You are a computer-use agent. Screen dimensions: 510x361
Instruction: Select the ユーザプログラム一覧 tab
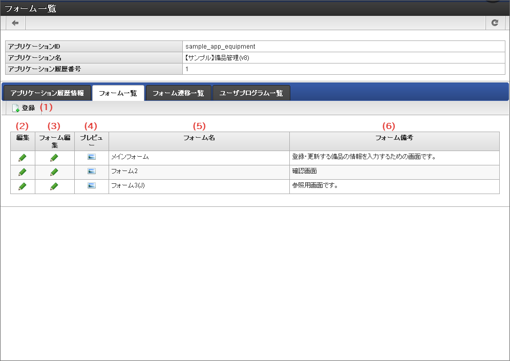[x=251, y=93]
